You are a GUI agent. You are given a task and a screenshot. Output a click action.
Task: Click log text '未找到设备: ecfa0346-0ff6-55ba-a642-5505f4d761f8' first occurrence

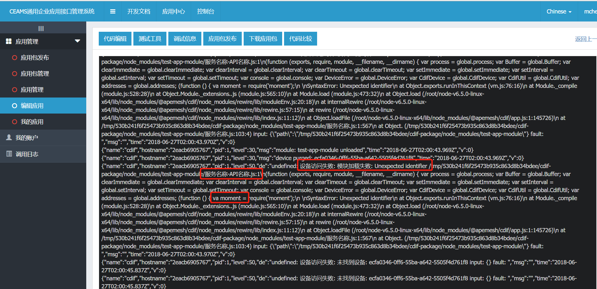click(x=402, y=262)
